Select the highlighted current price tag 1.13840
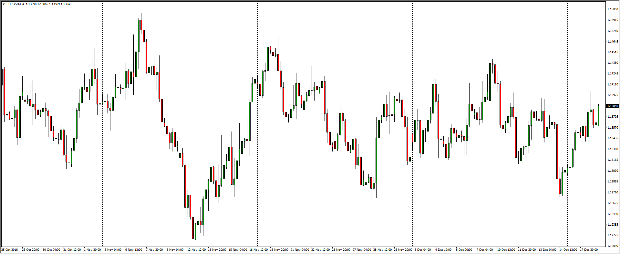The width and height of the screenshot is (620, 254). 613,106
